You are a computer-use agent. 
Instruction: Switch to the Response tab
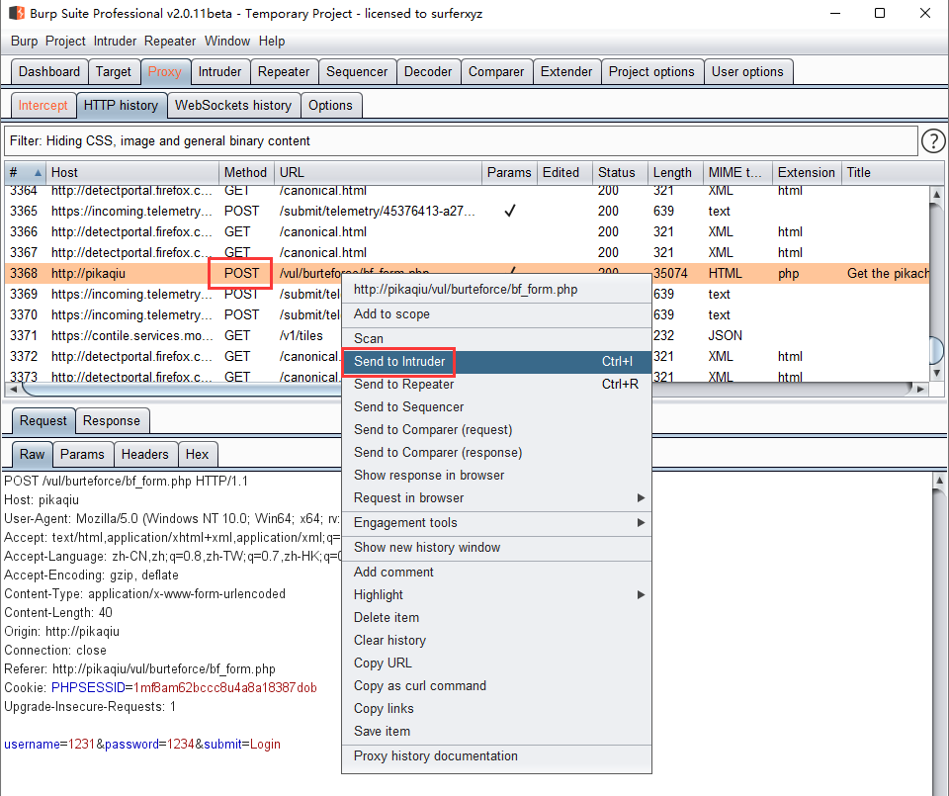tap(112, 420)
